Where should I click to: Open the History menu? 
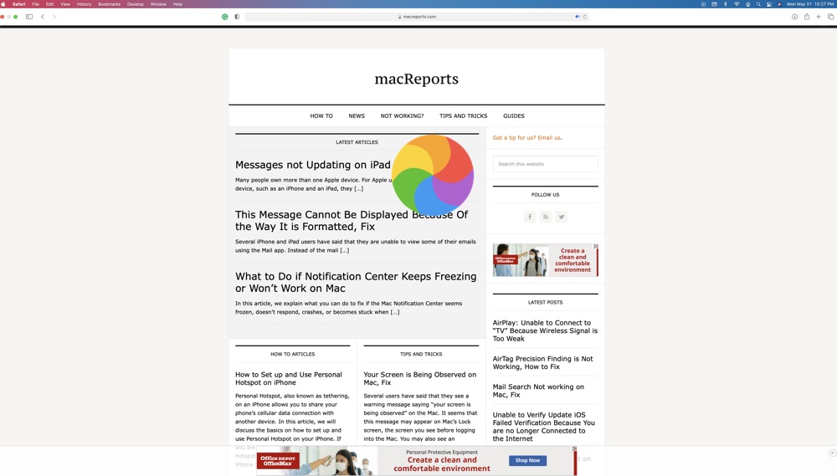pos(84,4)
